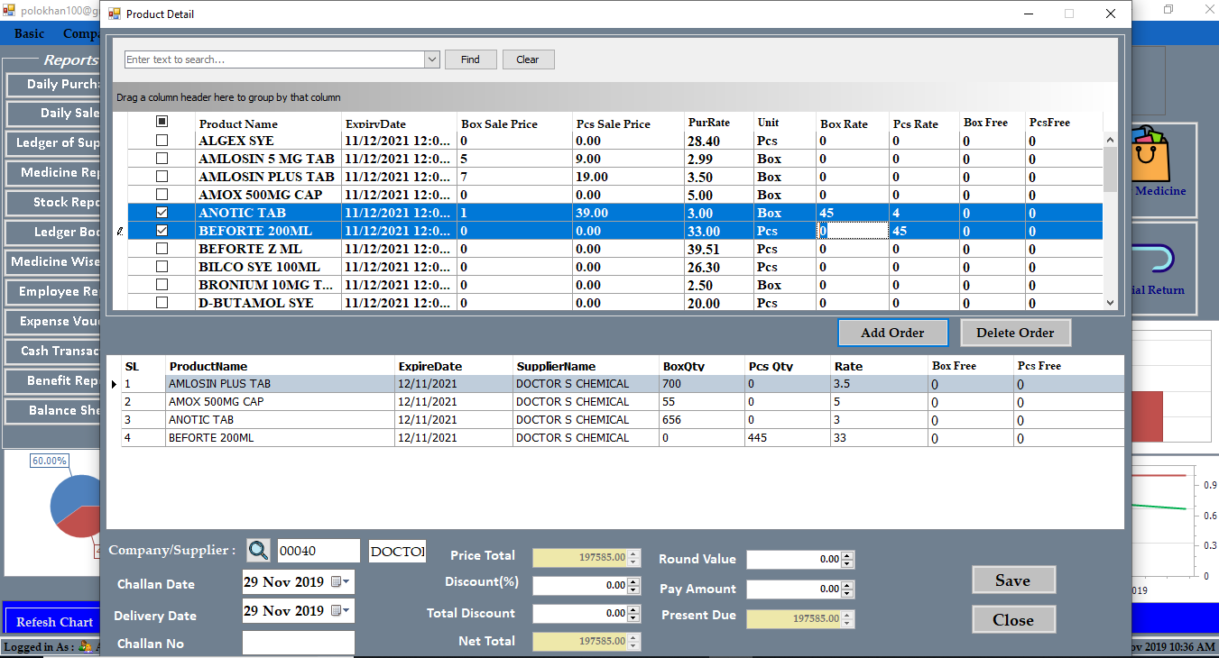The height and width of the screenshot is (658, 1219).
Task: Open the Basic menu
Action: pos(29,33)
